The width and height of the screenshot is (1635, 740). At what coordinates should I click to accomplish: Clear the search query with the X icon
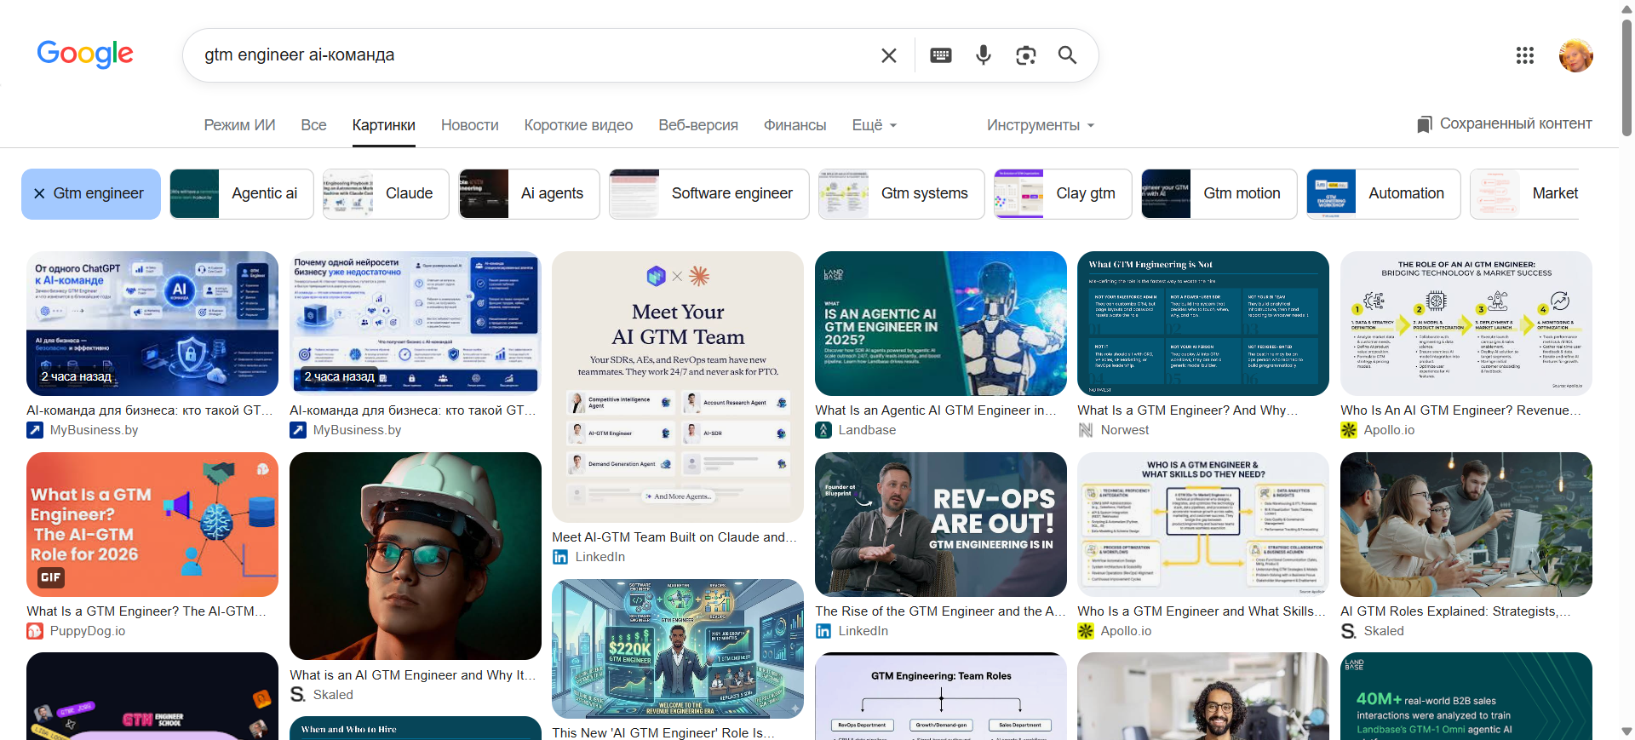[x=888, y=55]
